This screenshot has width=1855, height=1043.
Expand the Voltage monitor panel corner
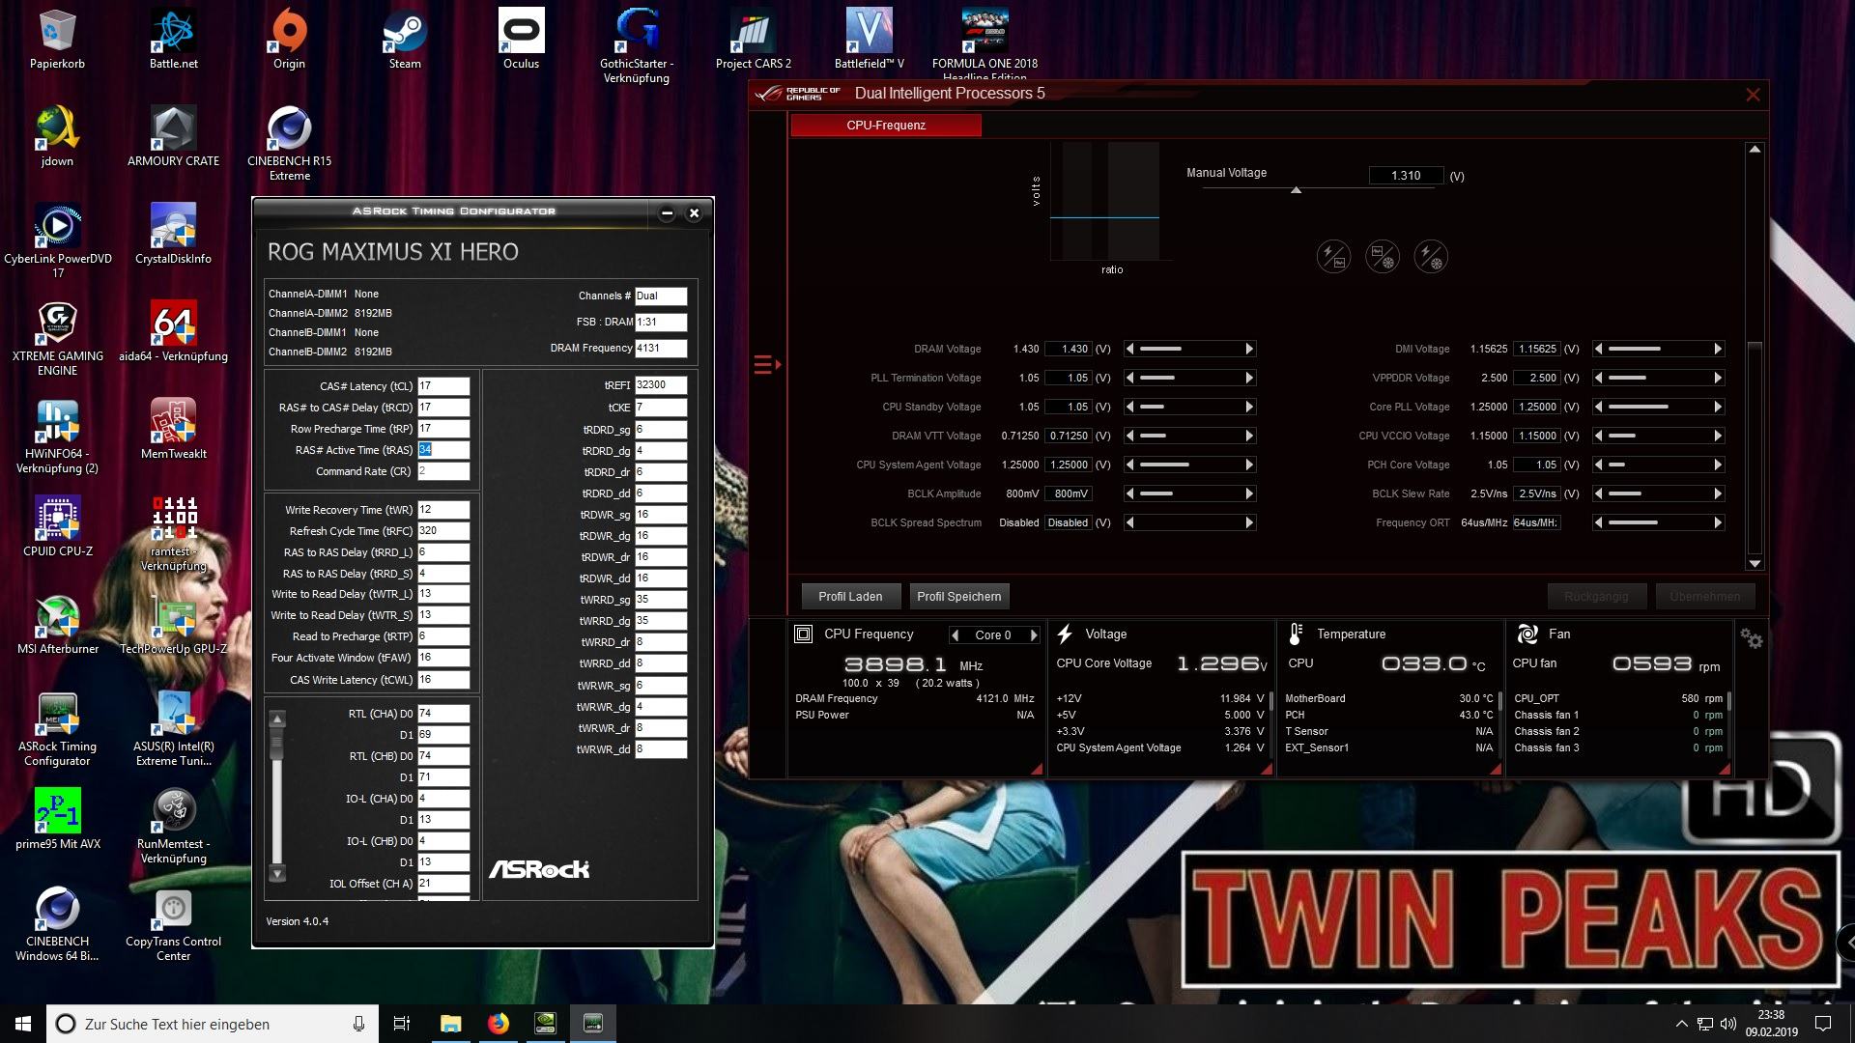(1268, 769)
